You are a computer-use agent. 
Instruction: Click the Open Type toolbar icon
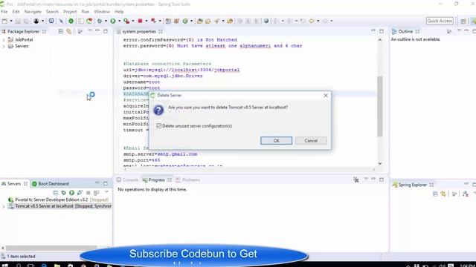pyautogui.click(x=199, y=21)
